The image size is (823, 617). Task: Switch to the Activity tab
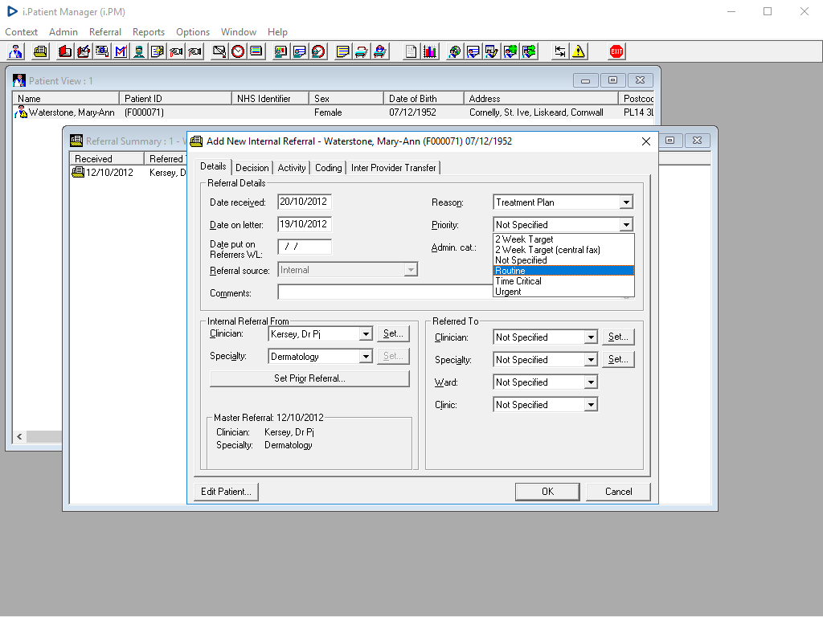(x=291, y=168)
